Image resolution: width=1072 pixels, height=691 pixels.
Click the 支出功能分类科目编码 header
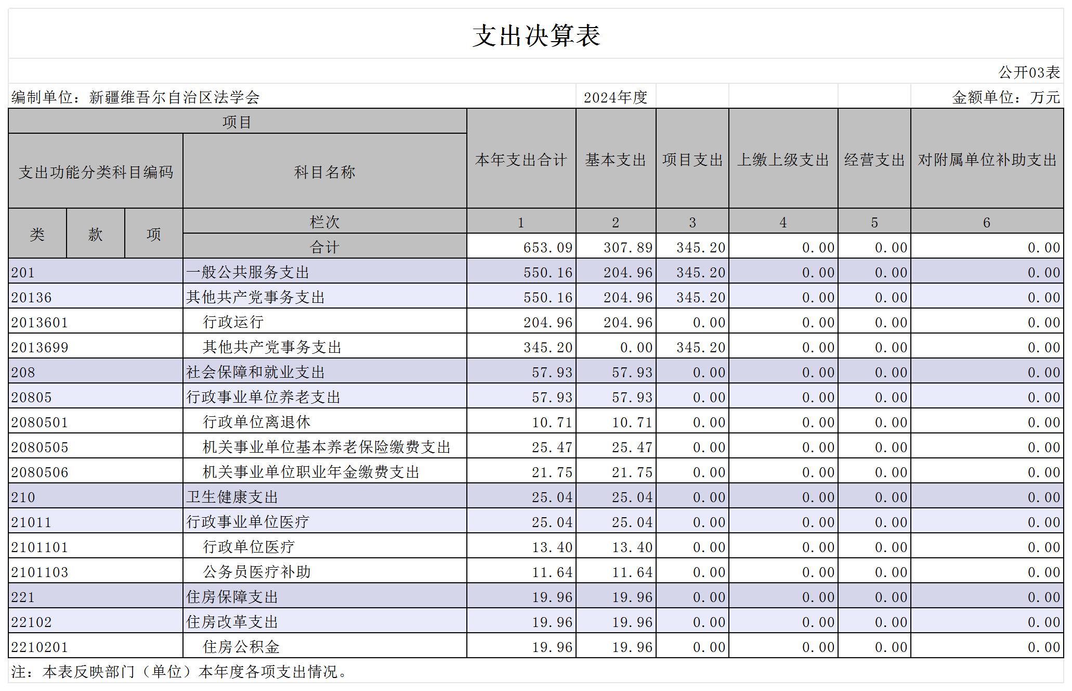tap(96, 172)
